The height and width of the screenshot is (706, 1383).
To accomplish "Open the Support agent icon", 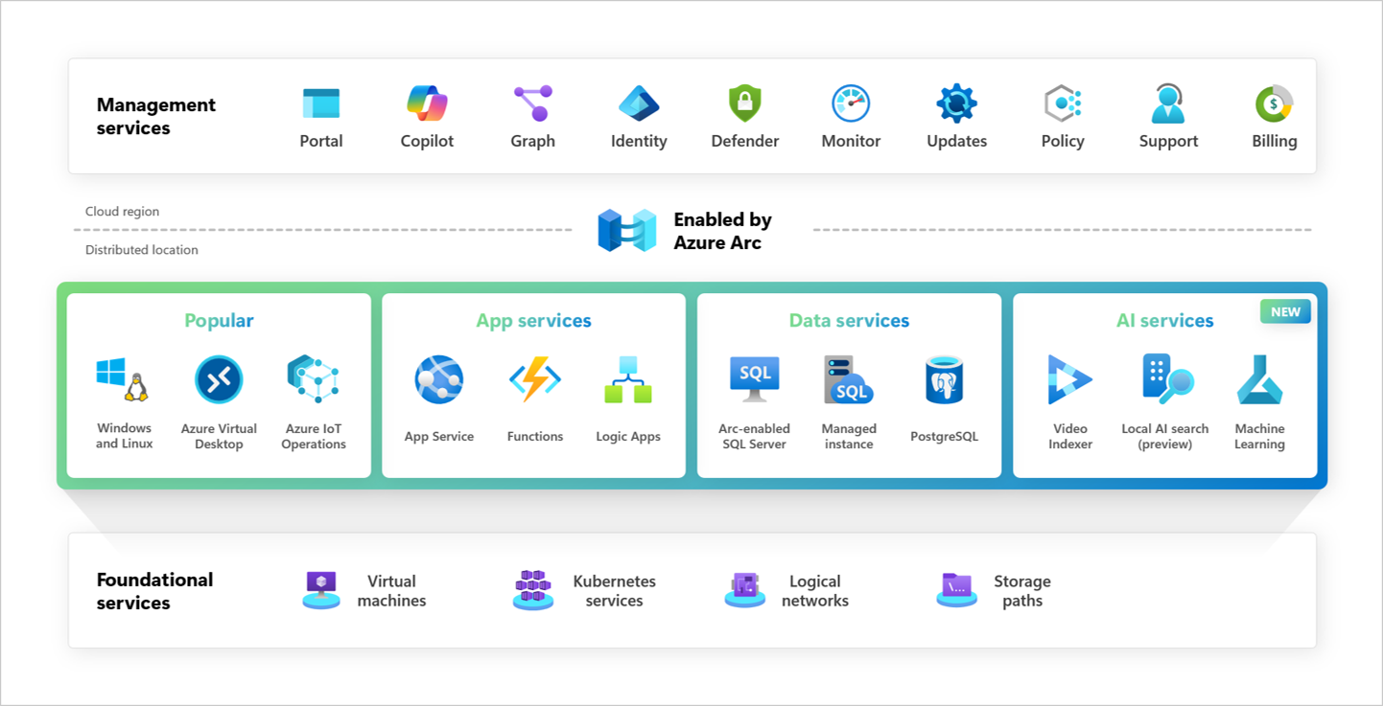I will (x=1168, y=101).
